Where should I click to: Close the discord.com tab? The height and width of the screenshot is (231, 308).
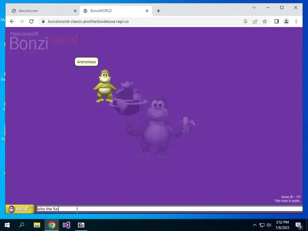click(75, 11)
